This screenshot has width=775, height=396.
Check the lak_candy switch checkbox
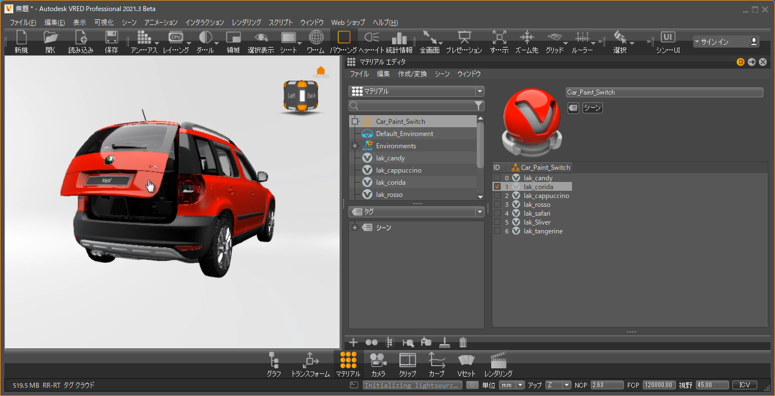click(x=497, y=178)
